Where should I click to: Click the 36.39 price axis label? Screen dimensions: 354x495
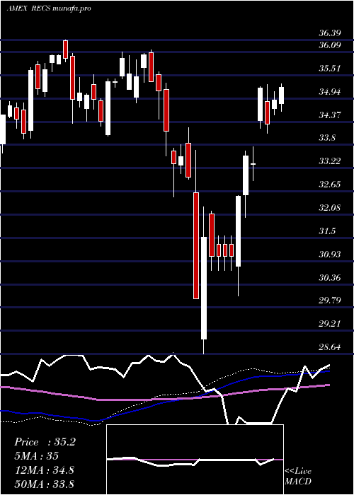pos(330,33)
